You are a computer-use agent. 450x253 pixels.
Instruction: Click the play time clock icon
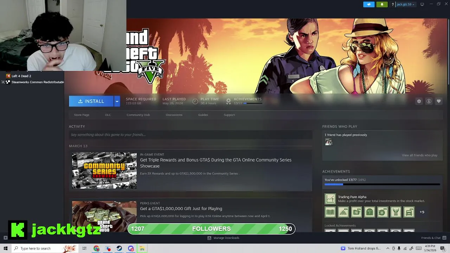tap(195, 101)
